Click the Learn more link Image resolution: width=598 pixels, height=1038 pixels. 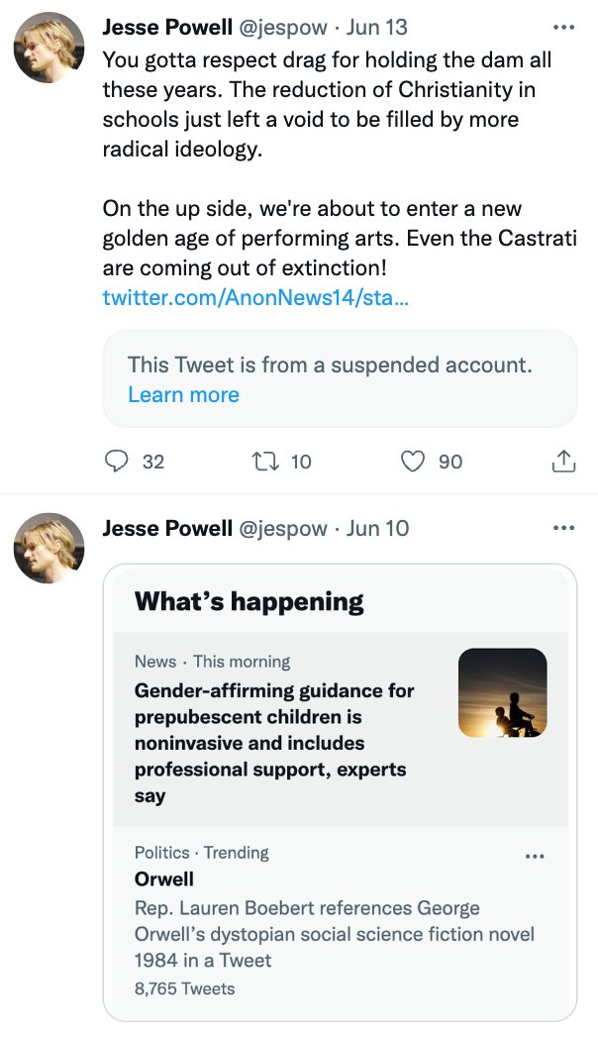click(x=183, y=394)
